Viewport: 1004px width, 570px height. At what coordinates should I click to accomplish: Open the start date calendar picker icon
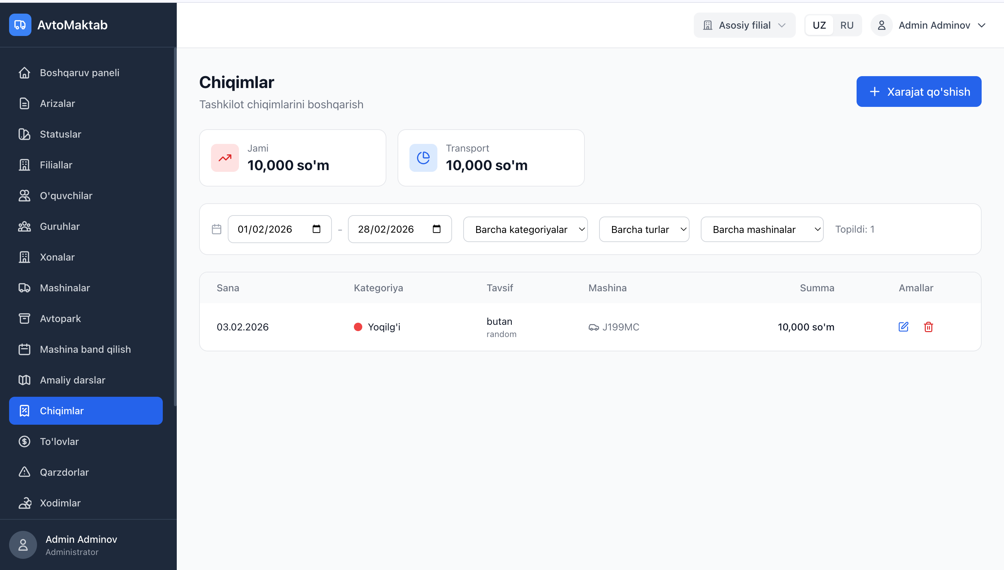317,229
